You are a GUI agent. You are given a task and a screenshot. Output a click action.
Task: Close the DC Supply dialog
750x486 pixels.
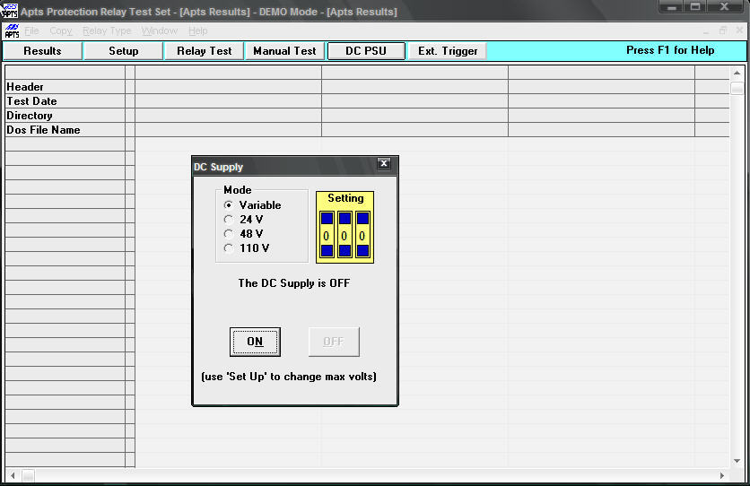point(384,163)
